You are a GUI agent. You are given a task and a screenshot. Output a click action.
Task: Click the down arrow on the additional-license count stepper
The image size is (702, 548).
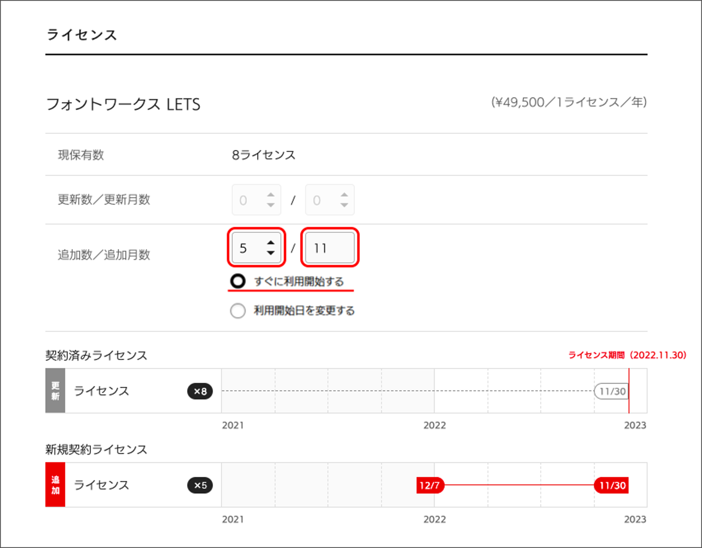coord(271,253)
